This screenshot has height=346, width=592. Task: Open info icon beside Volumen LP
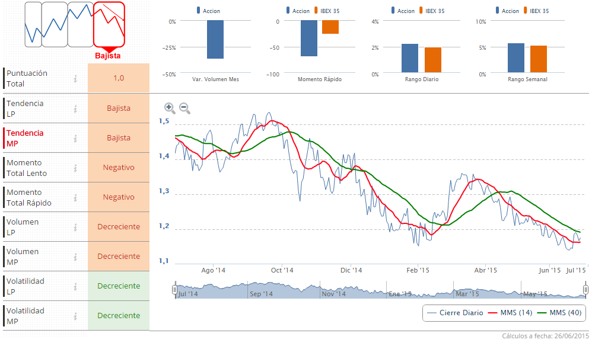click(75, 227)
